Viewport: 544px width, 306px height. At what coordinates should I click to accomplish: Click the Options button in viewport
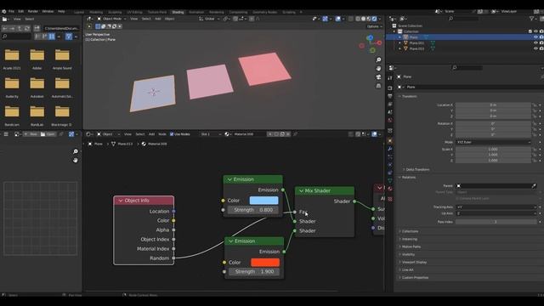coord(374,26)
